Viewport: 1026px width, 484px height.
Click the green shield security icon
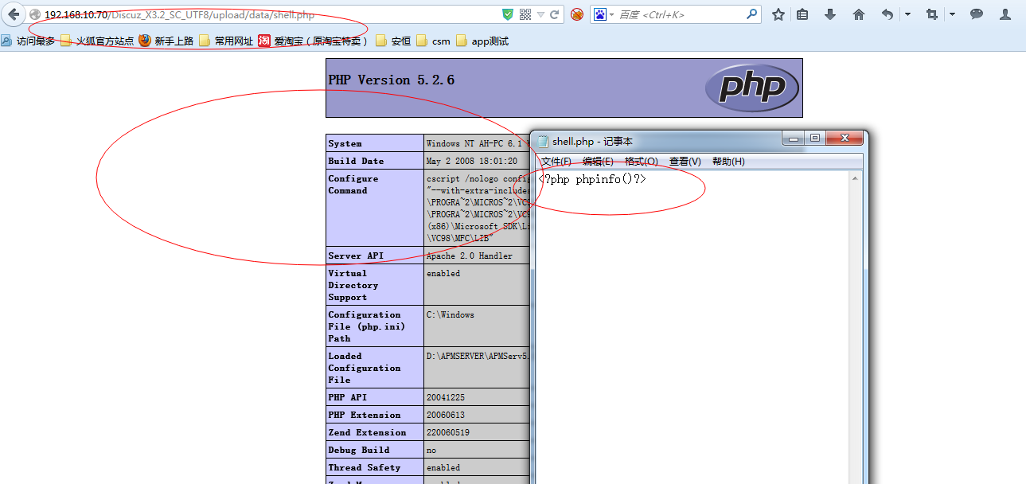[508, 14]
